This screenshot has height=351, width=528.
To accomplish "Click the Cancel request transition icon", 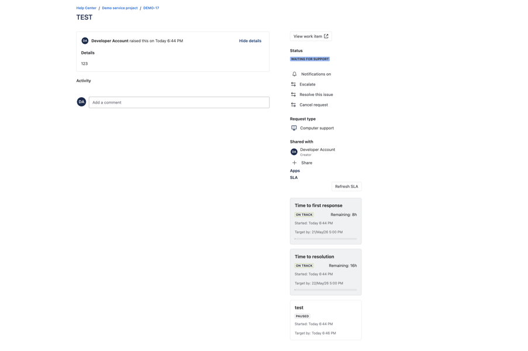I will [294, 105].
